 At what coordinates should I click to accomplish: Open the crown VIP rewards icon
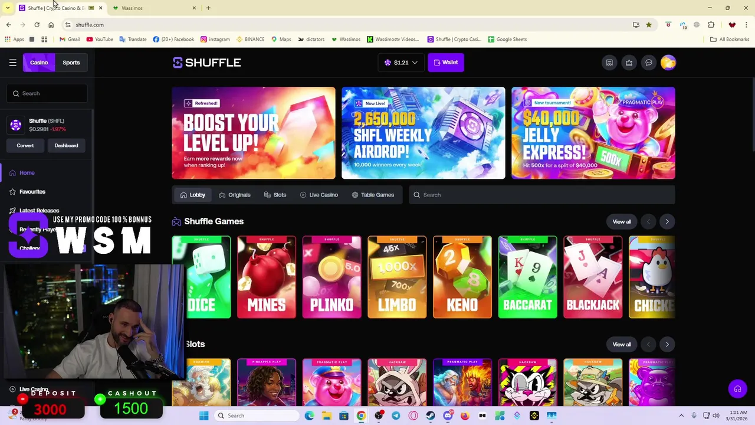[629, 63]
